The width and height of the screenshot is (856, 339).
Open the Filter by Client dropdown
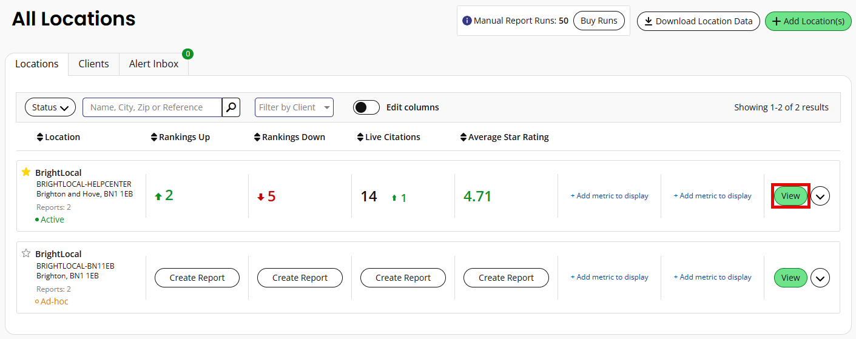point(294,107)
